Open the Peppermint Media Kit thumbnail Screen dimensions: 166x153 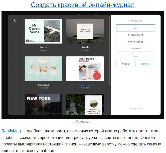point(85,69)
